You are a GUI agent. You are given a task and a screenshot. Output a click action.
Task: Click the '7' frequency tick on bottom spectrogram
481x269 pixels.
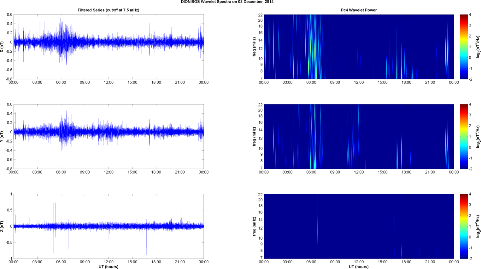coord(261,258)
